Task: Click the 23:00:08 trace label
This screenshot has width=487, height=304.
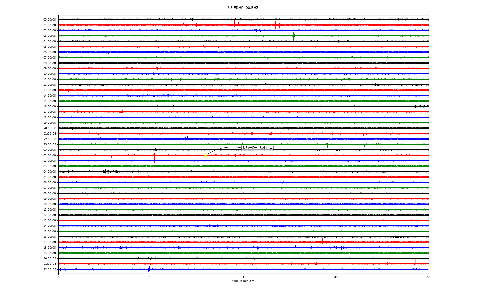Action: [50, 145]
